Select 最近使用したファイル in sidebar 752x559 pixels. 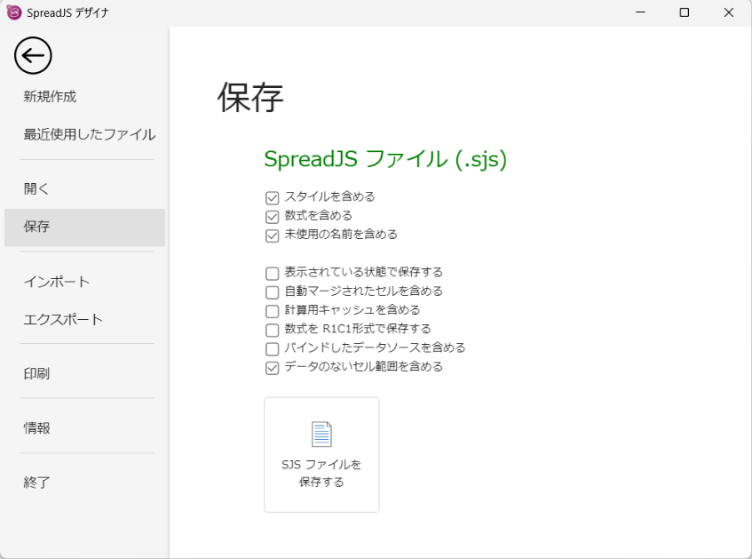(x=89, y=134)
